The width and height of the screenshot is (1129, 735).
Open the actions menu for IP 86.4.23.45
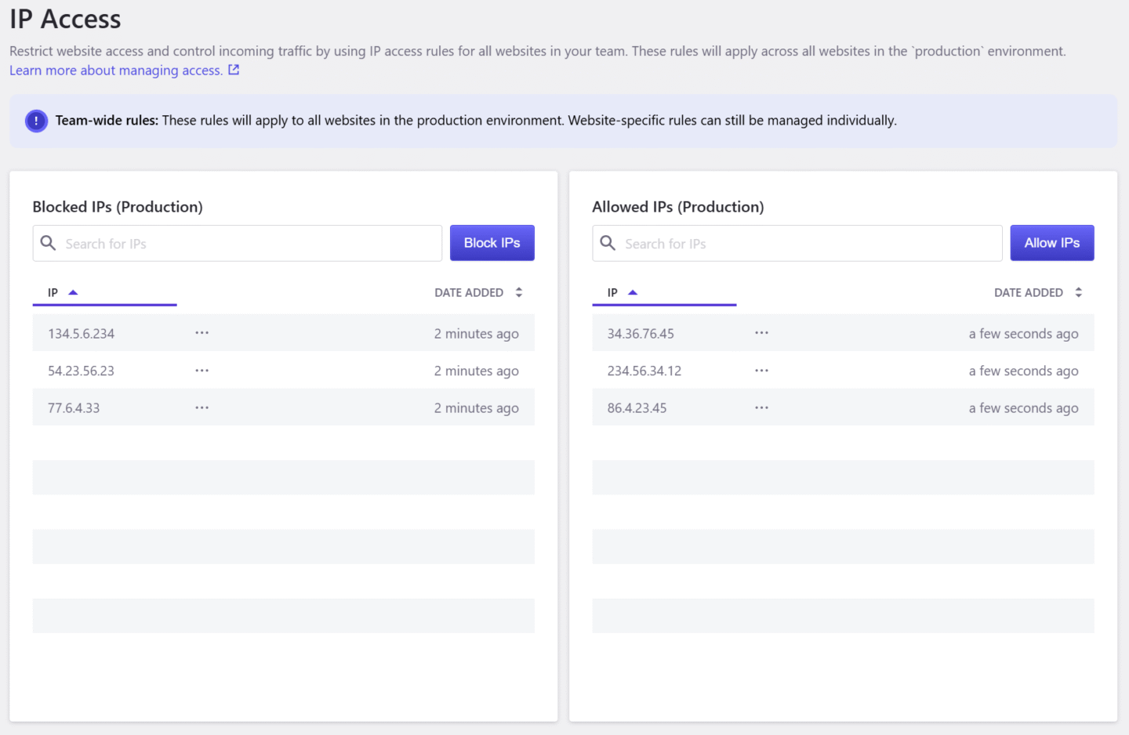[x=761, y=407]
